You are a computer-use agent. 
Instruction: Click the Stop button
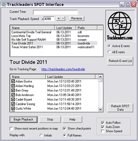pyautogui.click(x=50, y=120)
